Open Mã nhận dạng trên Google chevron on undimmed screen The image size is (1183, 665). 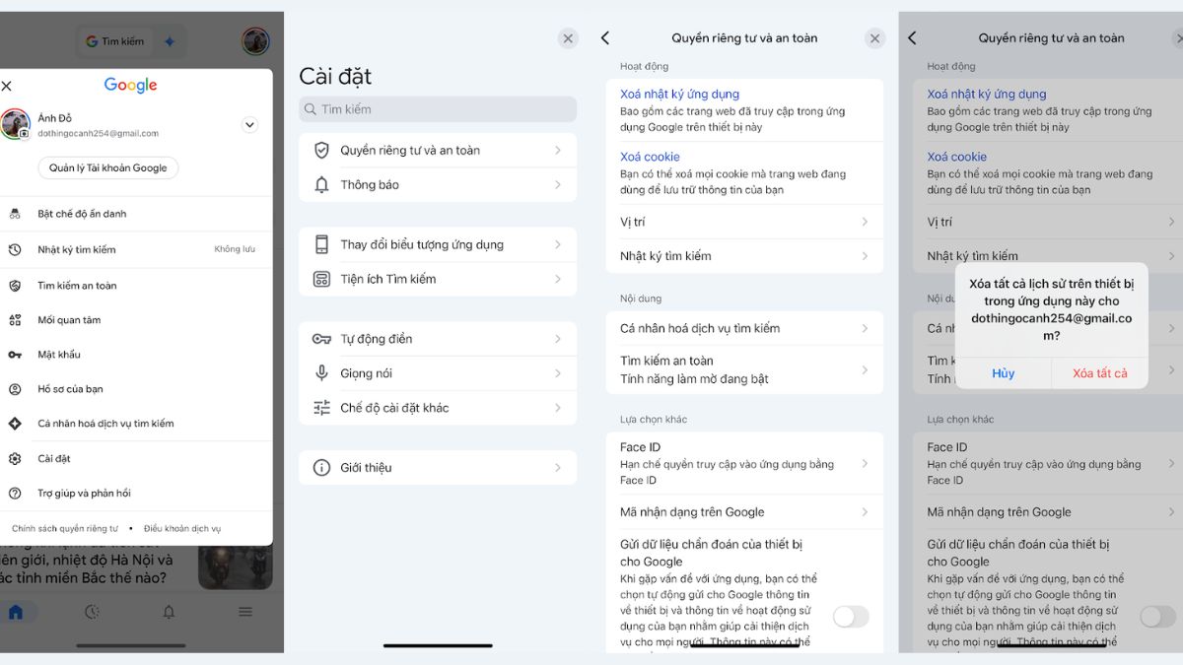click(865, 512)
